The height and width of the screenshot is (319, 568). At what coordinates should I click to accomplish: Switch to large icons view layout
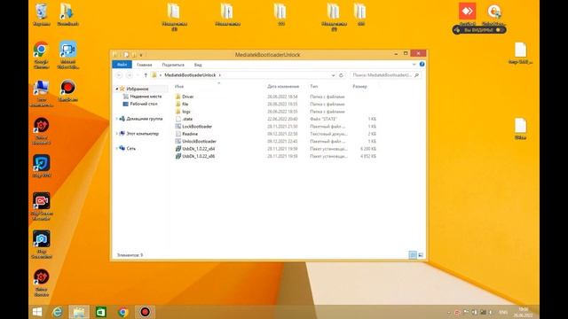click(421, 255)
